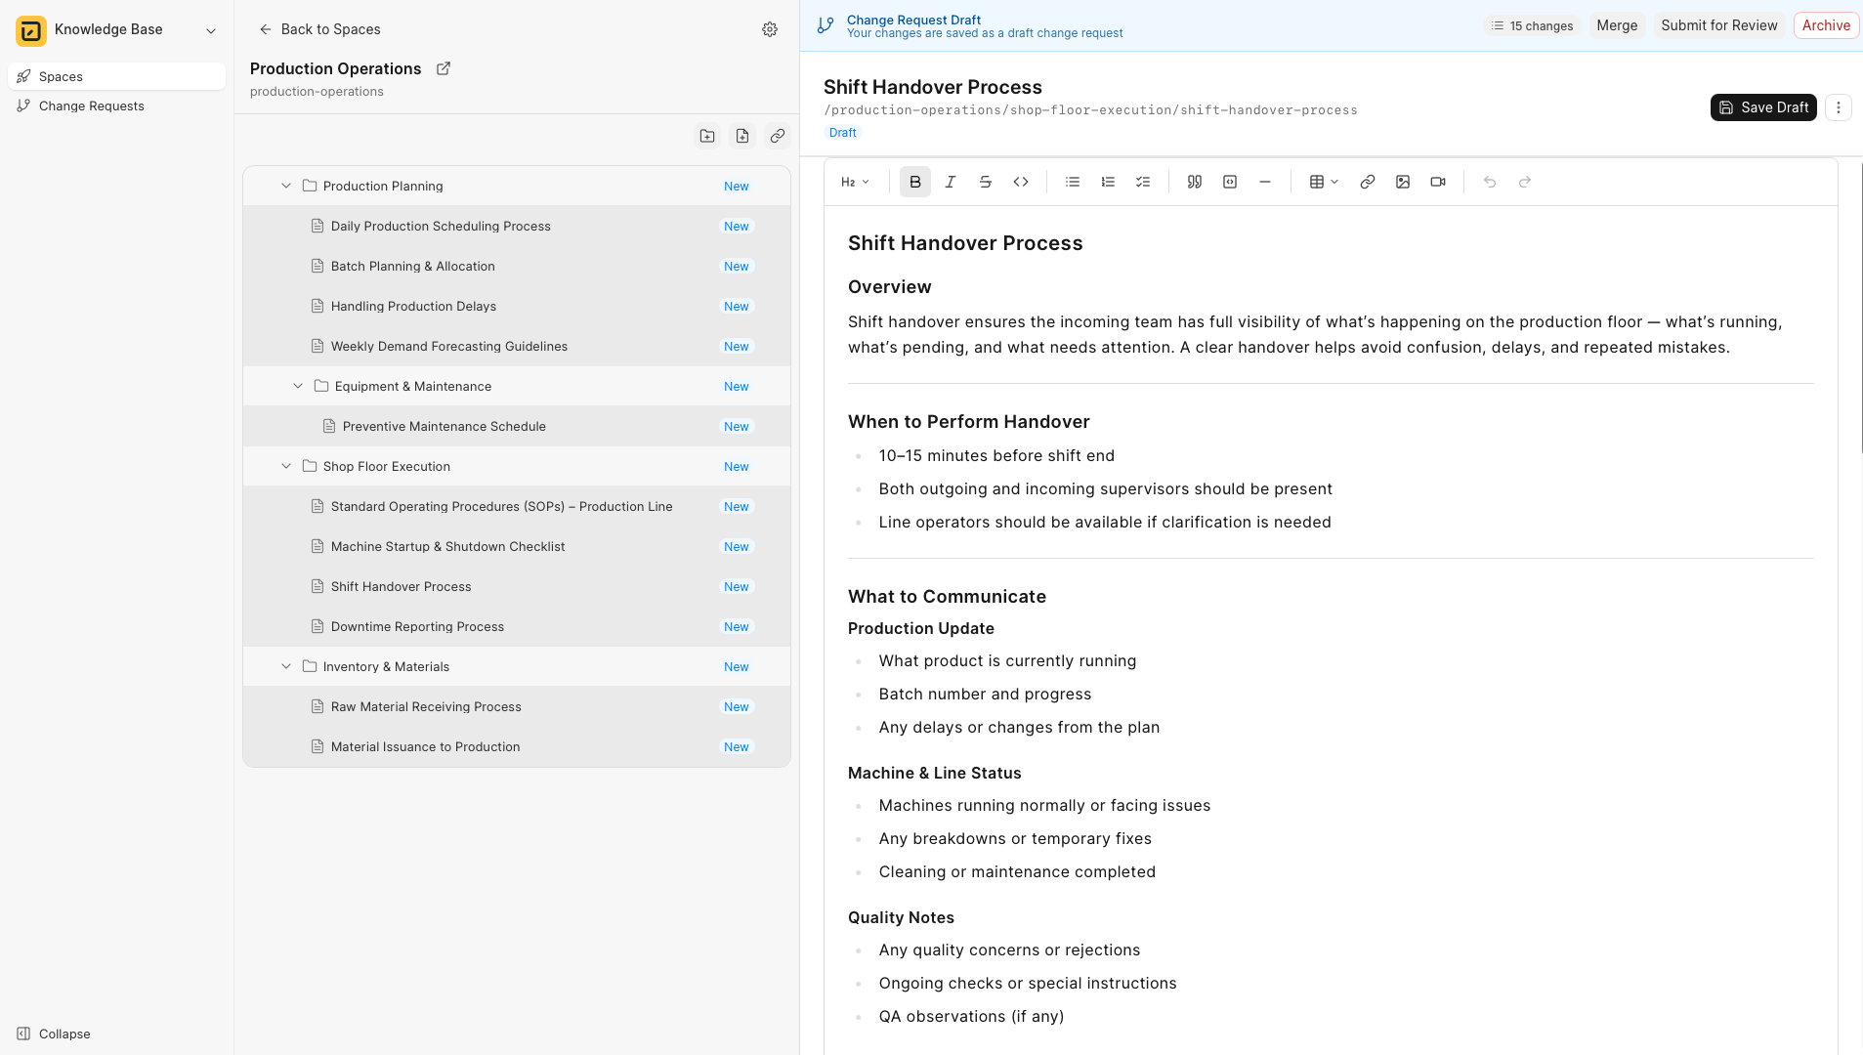
Task: Collapse the Shop Floor Execution folder
Action: (286, 466)
